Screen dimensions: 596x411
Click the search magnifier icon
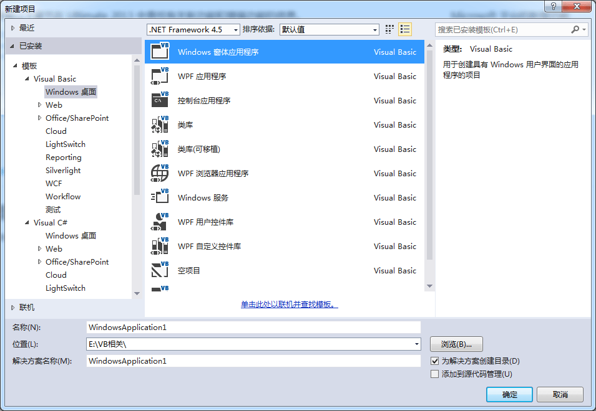[575, 29]
